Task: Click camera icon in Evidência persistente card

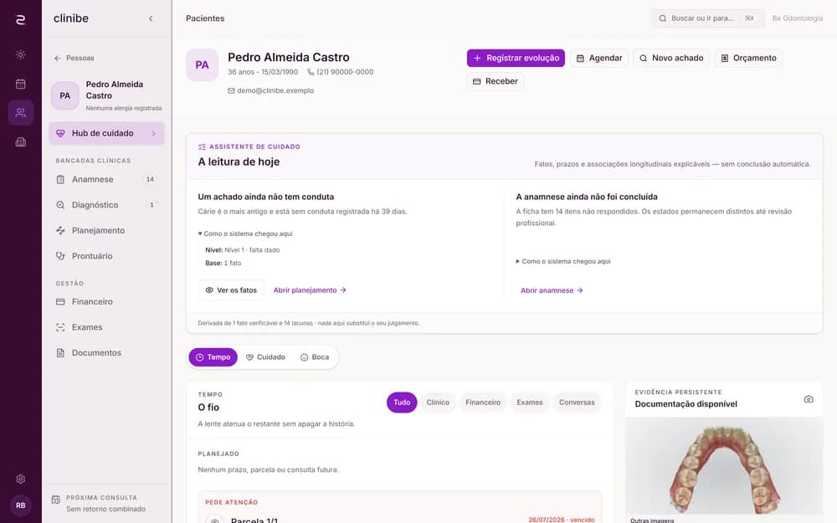Action: pos(809,399)
